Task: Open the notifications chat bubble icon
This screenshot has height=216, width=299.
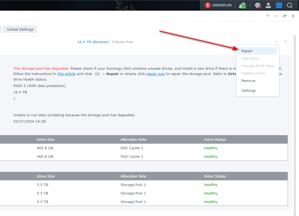Action: coord(258,5)
